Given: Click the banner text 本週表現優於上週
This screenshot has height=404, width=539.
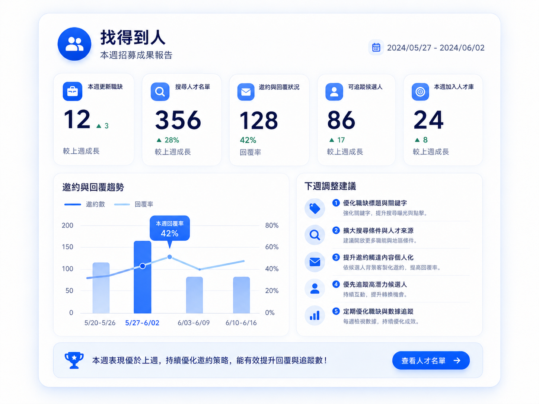Looking at the screenshot, I should pyautogui.click(x=125, y=360).
